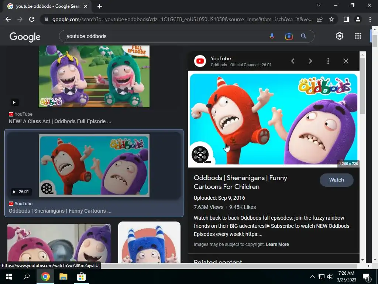Open Oddbods Shenanigans Funny Cartoons result link
378x284 pixels.
coord(60,211)
